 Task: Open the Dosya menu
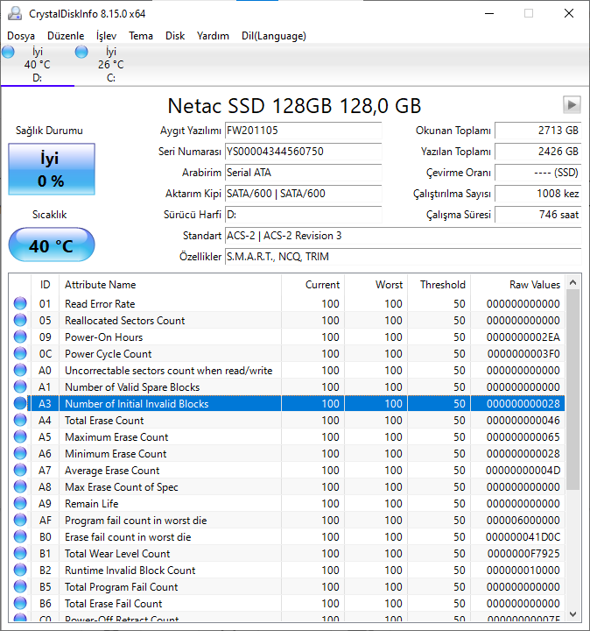pos(21,36)
